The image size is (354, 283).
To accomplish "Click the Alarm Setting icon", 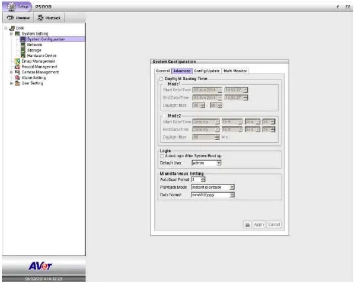I will coord(17,77).
